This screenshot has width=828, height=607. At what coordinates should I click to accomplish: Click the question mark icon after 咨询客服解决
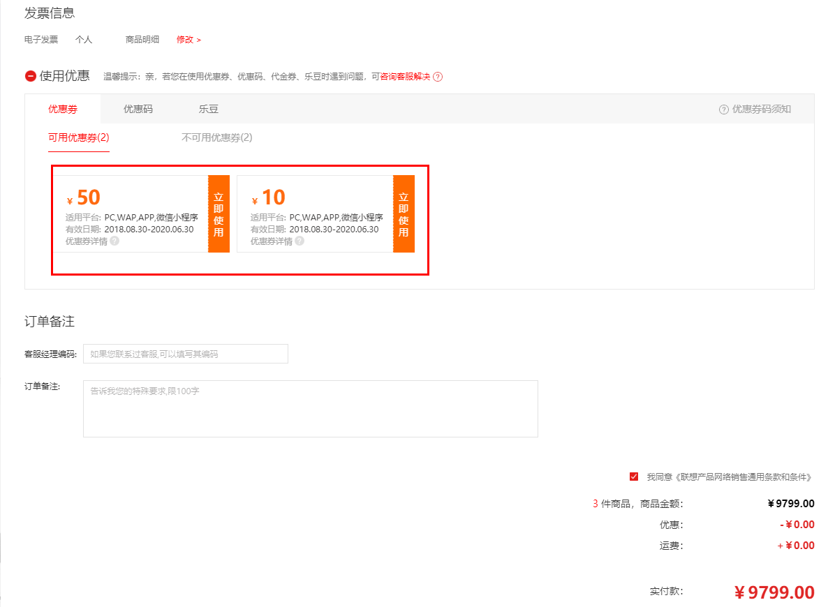click(438, 77)
